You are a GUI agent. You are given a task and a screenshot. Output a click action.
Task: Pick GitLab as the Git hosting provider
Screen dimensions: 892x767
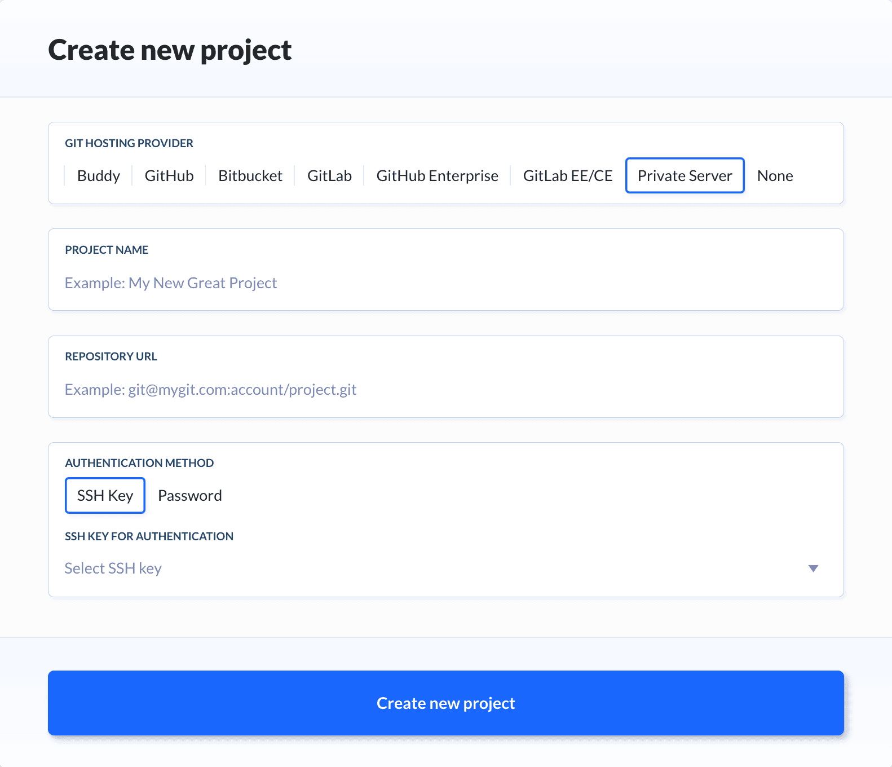pyautogui.click(x=329, y=175)
